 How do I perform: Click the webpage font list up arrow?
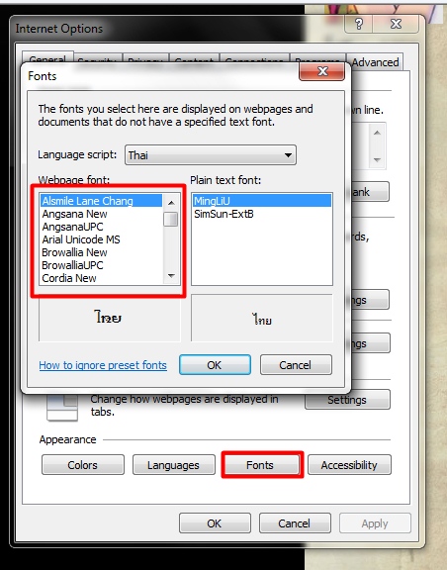coord(171,203)
